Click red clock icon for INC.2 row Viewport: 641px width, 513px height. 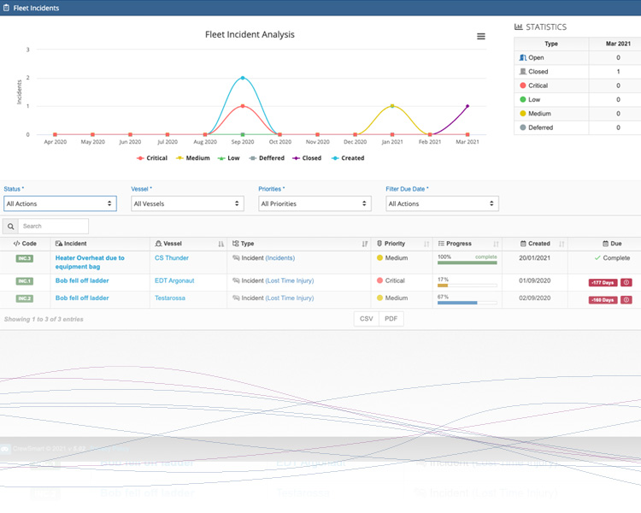pyautogui.click(x=626, y=300)
